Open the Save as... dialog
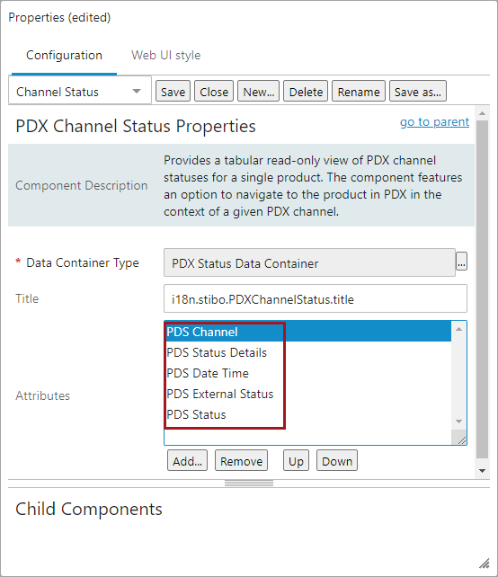This screenshot has width=498, height=577. [417, 92]
